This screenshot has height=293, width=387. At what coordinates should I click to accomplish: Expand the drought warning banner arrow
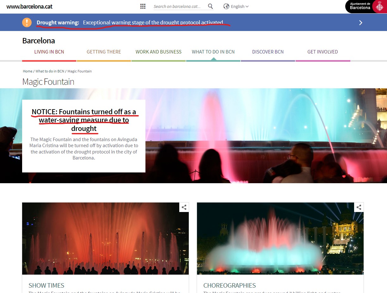[x=361, y=22]
